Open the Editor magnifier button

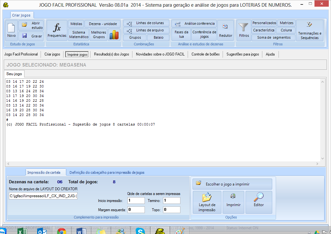(x=259, y=202)
